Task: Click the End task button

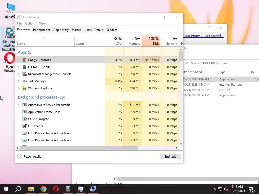Action: pos(170,157)
